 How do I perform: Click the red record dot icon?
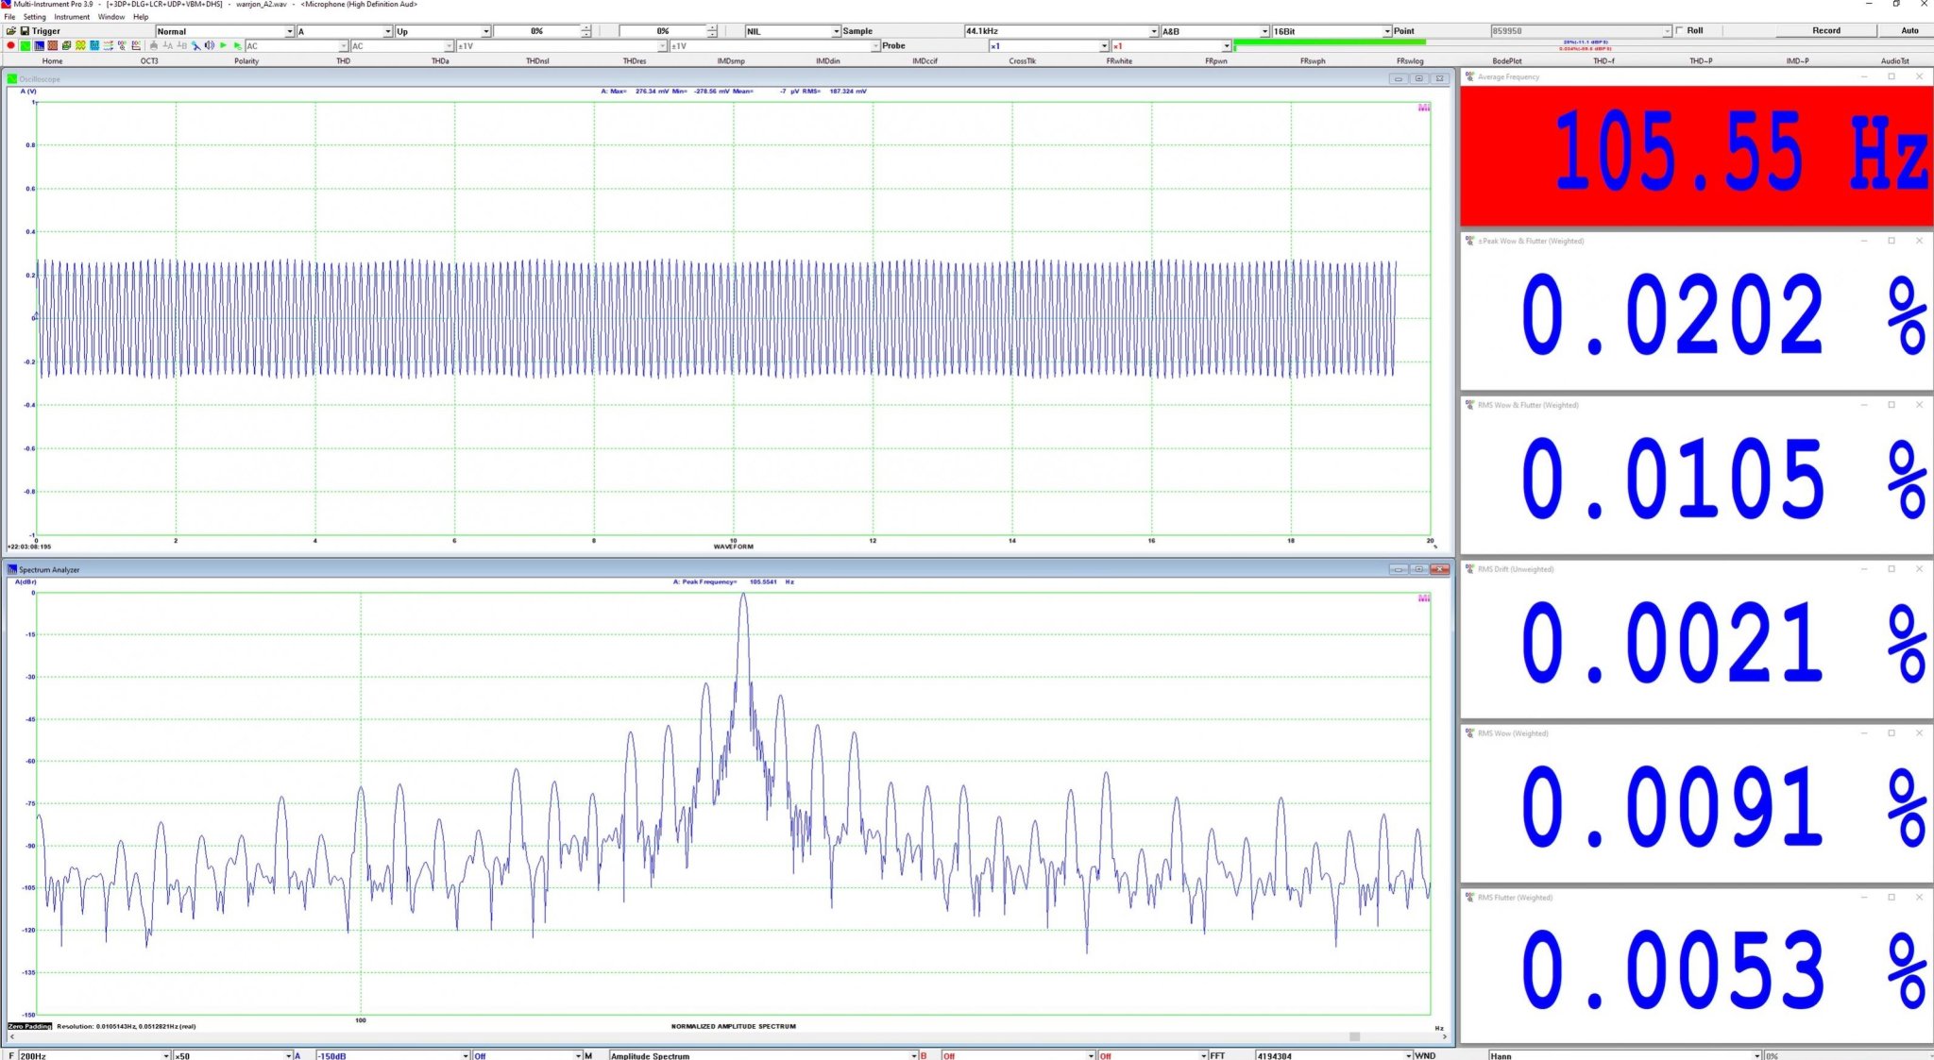click(10, 45)
